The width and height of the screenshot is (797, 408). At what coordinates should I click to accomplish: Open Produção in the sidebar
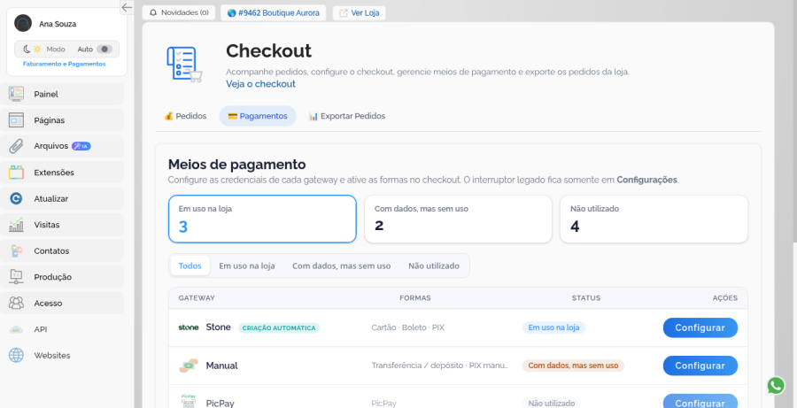point(62,277)
